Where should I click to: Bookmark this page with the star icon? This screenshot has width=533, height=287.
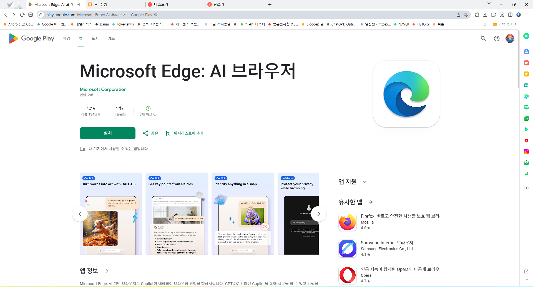coord(466,15)
